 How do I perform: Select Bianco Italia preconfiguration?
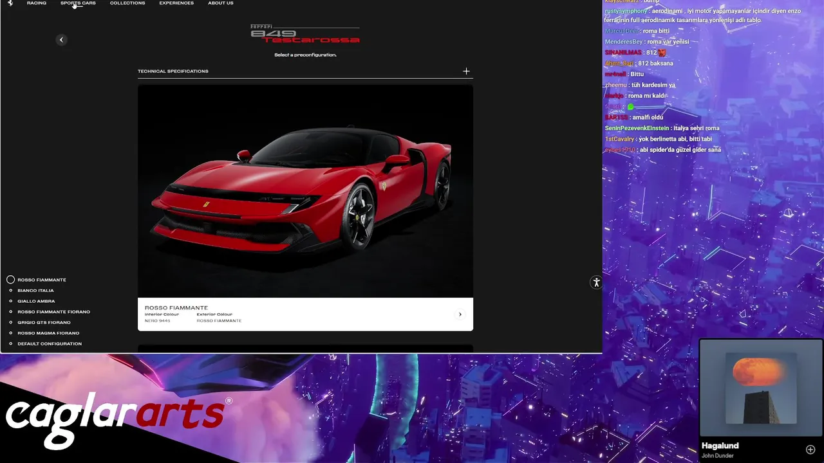[x=35, y=291]
